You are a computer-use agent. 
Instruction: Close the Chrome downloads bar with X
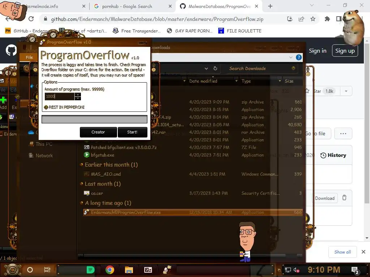[363, 252]
